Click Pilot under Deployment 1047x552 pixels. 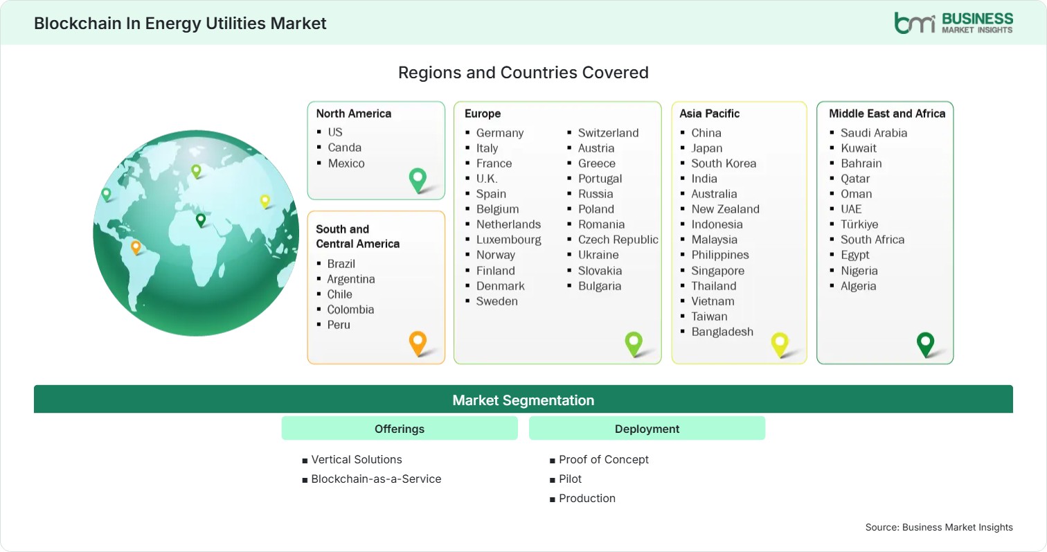click(x=571, y=479)
